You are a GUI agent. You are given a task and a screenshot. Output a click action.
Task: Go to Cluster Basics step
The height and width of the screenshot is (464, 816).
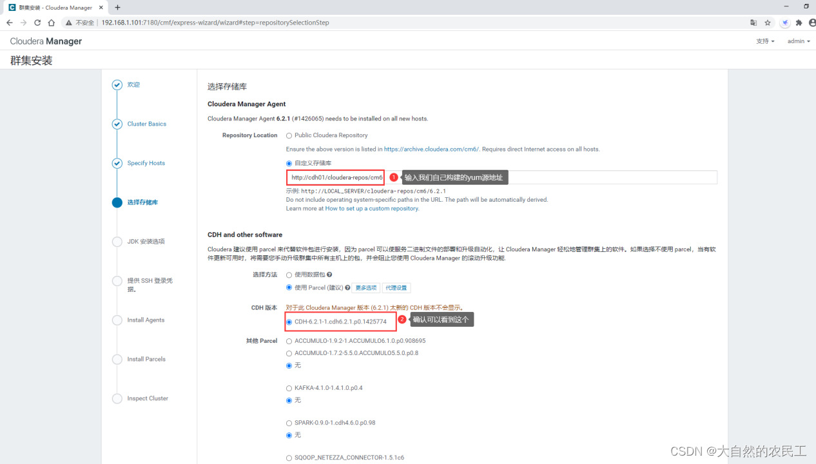146,124
